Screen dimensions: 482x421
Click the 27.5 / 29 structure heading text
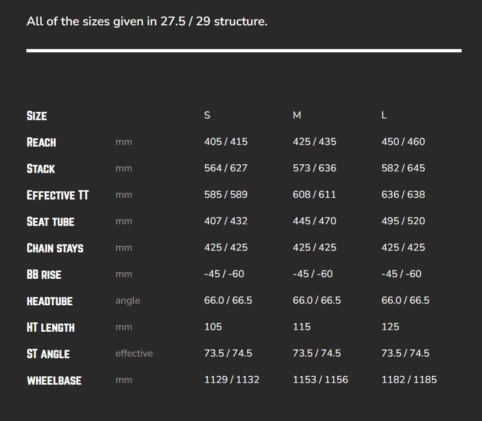point(147,23)
